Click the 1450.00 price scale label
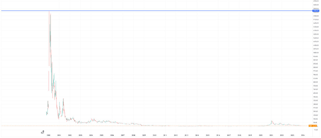Viewport: 321px width, 138px height. [315, 19]
